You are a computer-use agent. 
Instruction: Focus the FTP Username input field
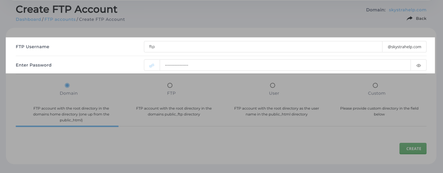[263, 47]
